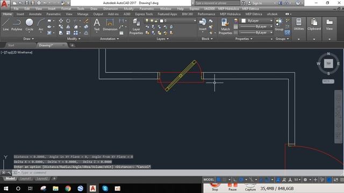Viewport: 344px width, 193px height.
Task: Click the Insert Table icon in Annotation
Action: click(121, 33)
